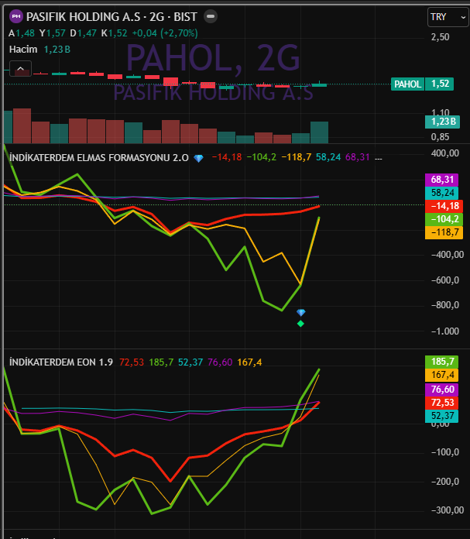Click the −1.000 axis label in ELMAS pane
Screen dimensions: 470x539
445,331
